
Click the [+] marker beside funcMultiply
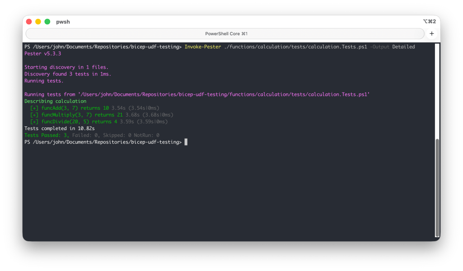pos(34,115)
